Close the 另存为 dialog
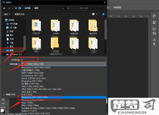The height and width of the screenshot is (115, 159). pyautogui.click(x=105, y=2)
